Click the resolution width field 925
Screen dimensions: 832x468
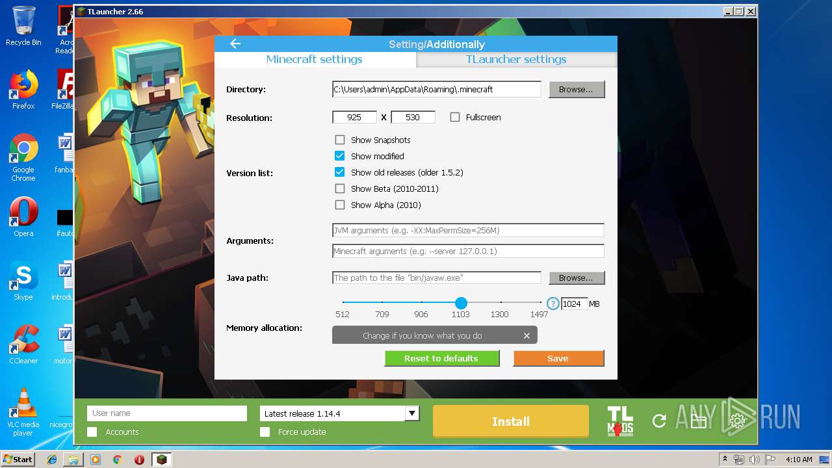coord(354,117)
